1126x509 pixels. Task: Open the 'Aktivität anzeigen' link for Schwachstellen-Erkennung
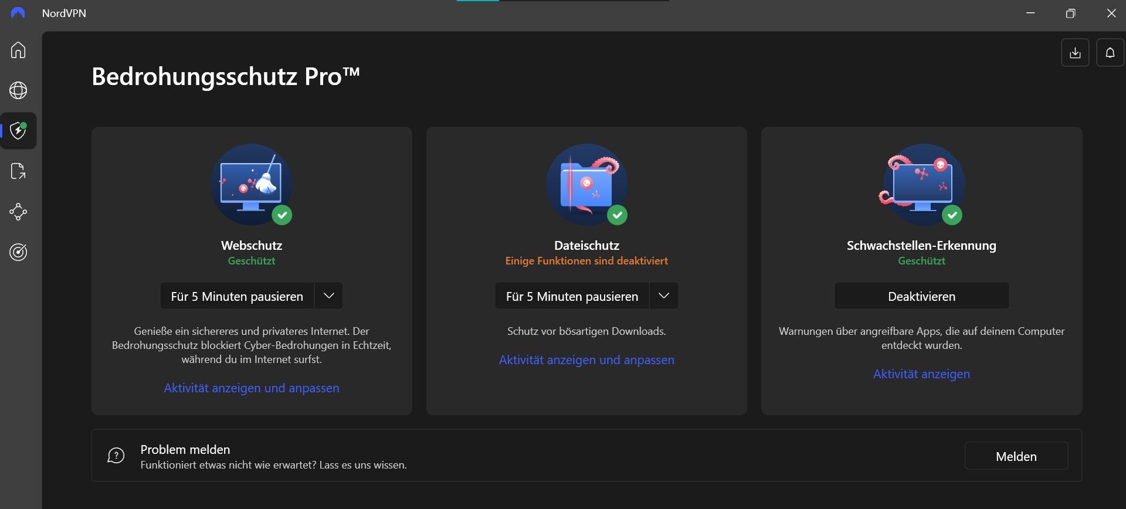coord(921,374)
